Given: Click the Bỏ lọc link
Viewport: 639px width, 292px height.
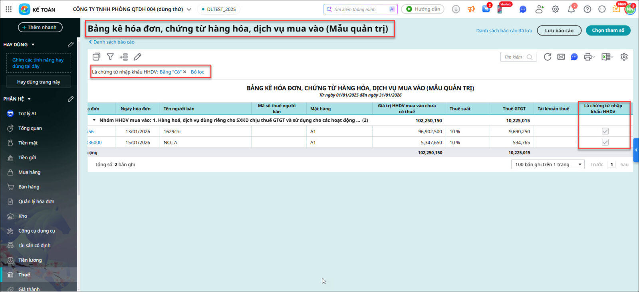Looking at the screenshot, I should [x=197, y=72].
